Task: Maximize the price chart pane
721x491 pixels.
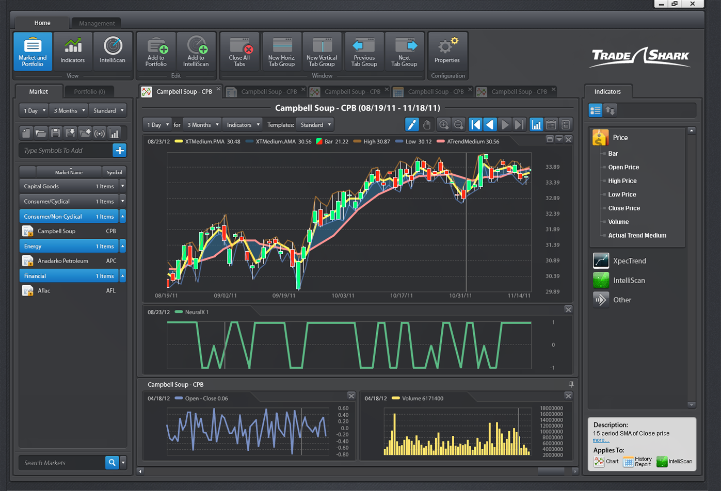Action: point(550,140)
